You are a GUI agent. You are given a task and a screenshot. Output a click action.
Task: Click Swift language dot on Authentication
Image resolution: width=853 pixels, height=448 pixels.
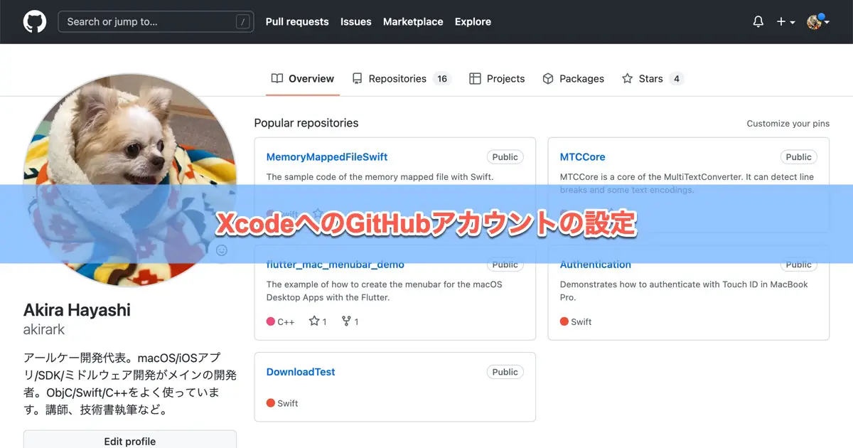coord(564,321)
